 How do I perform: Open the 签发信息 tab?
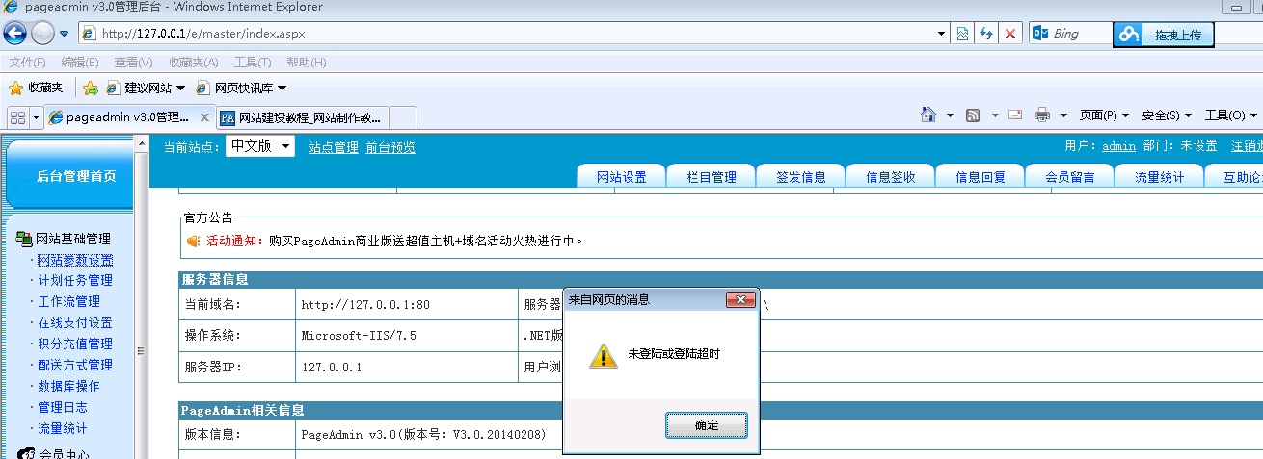click(801, 177)
